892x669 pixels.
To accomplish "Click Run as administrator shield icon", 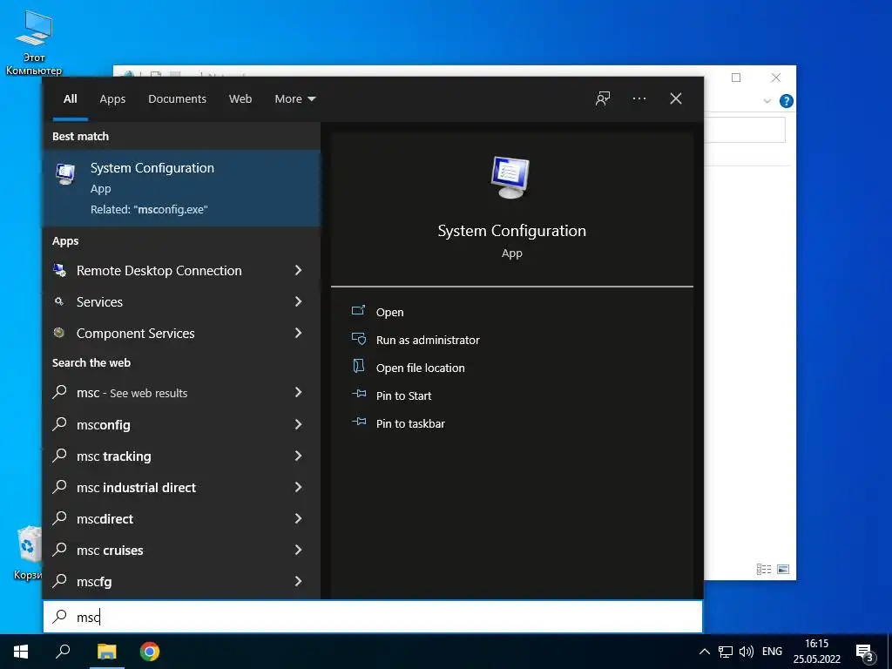I will (358, 339).
